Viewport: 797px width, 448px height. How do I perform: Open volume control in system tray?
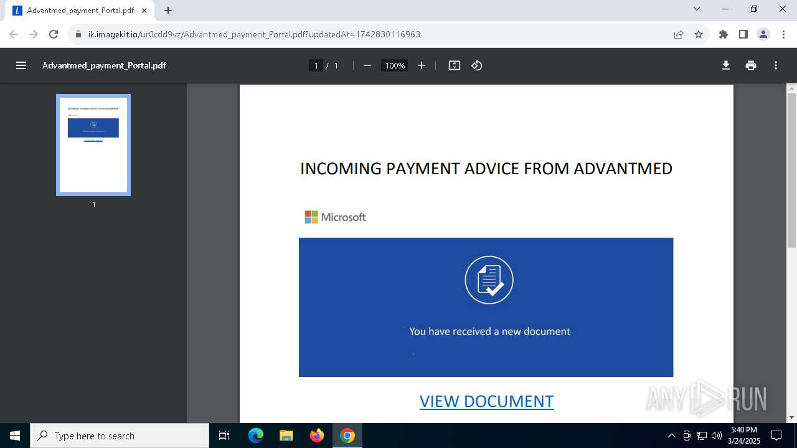click(717, 436)
